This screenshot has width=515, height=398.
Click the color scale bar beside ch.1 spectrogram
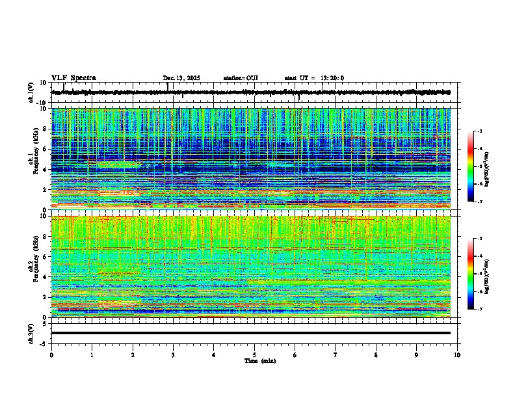point(471,166)
